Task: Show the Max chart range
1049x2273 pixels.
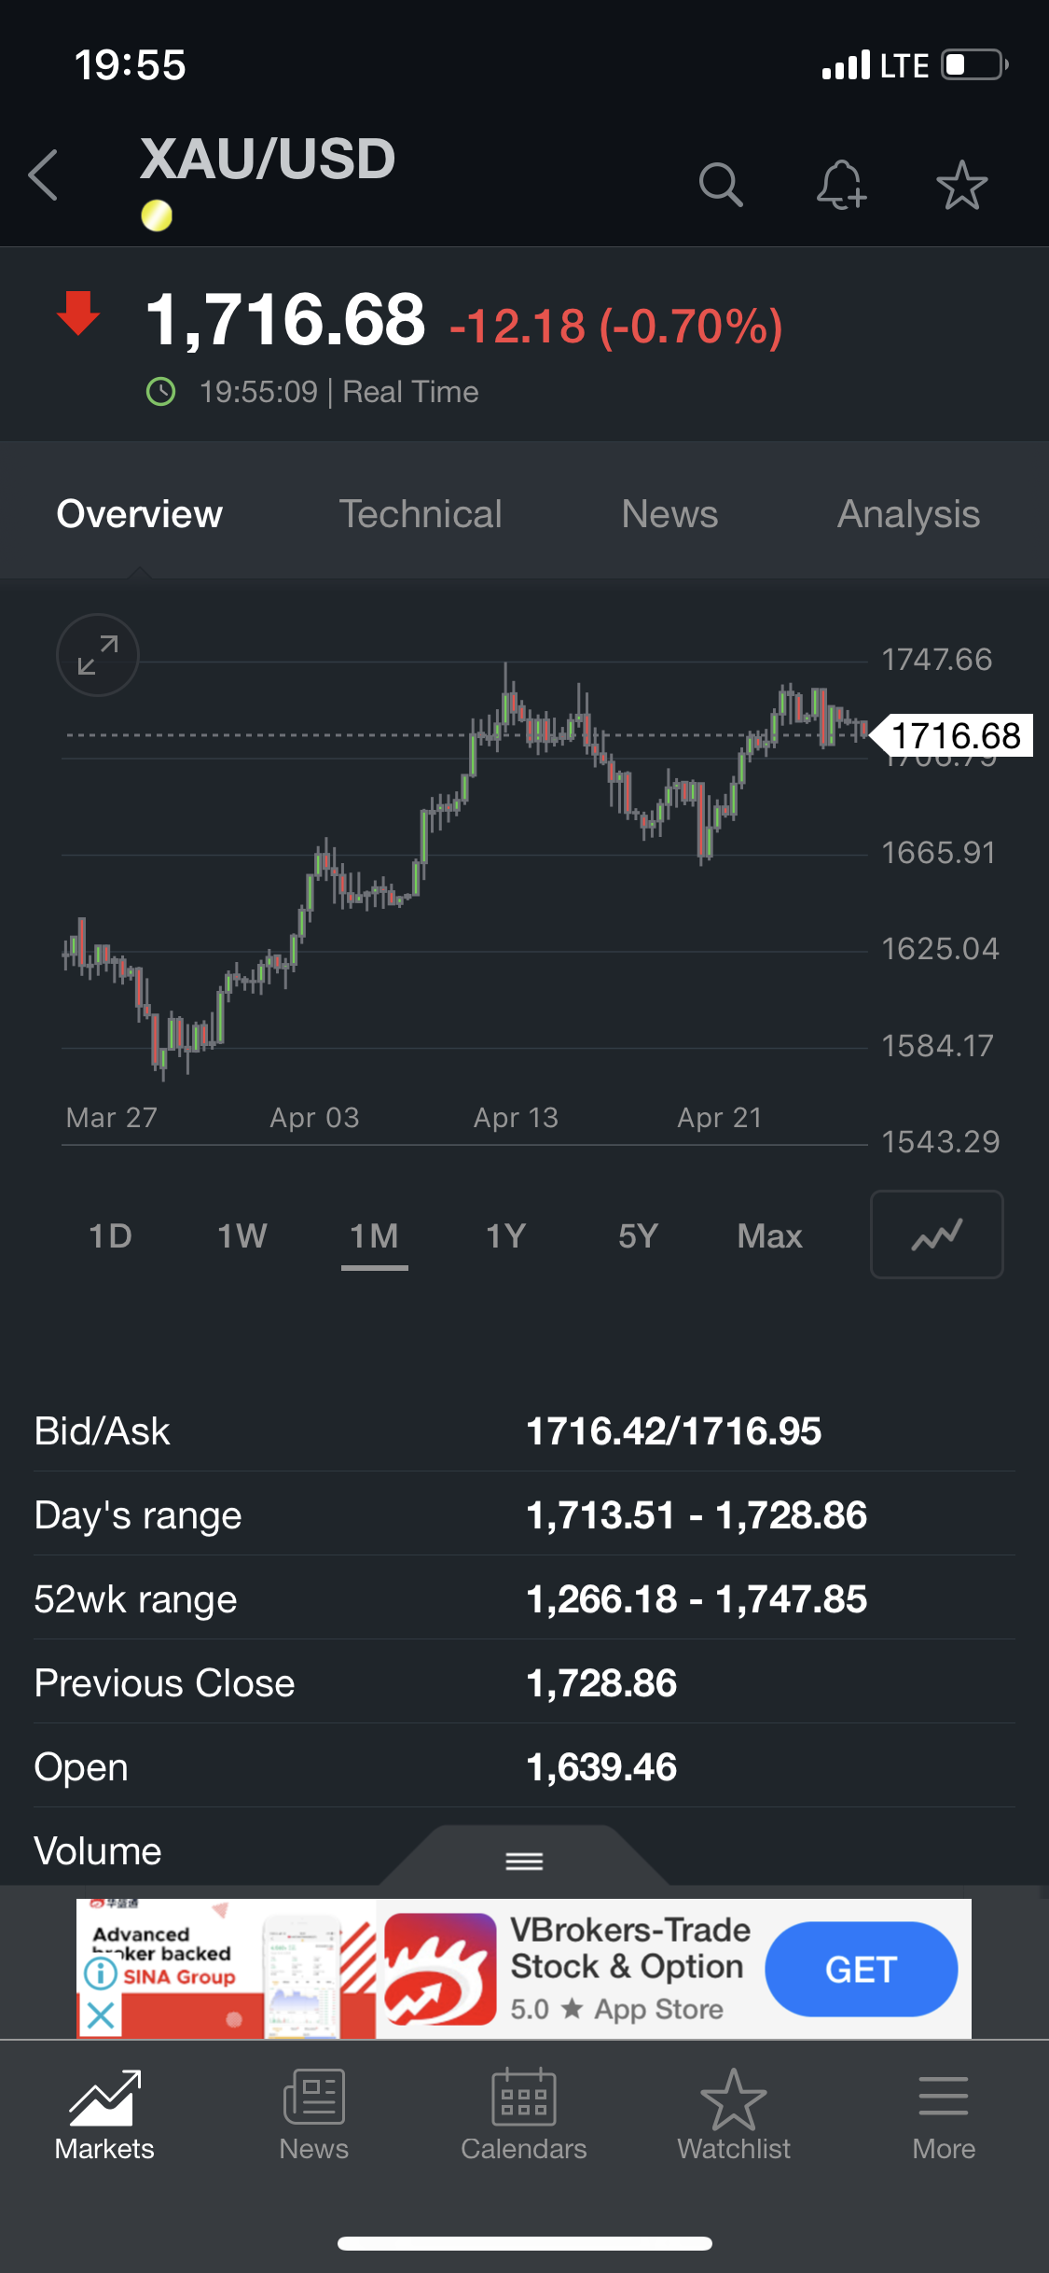Action: point(769,1236)
